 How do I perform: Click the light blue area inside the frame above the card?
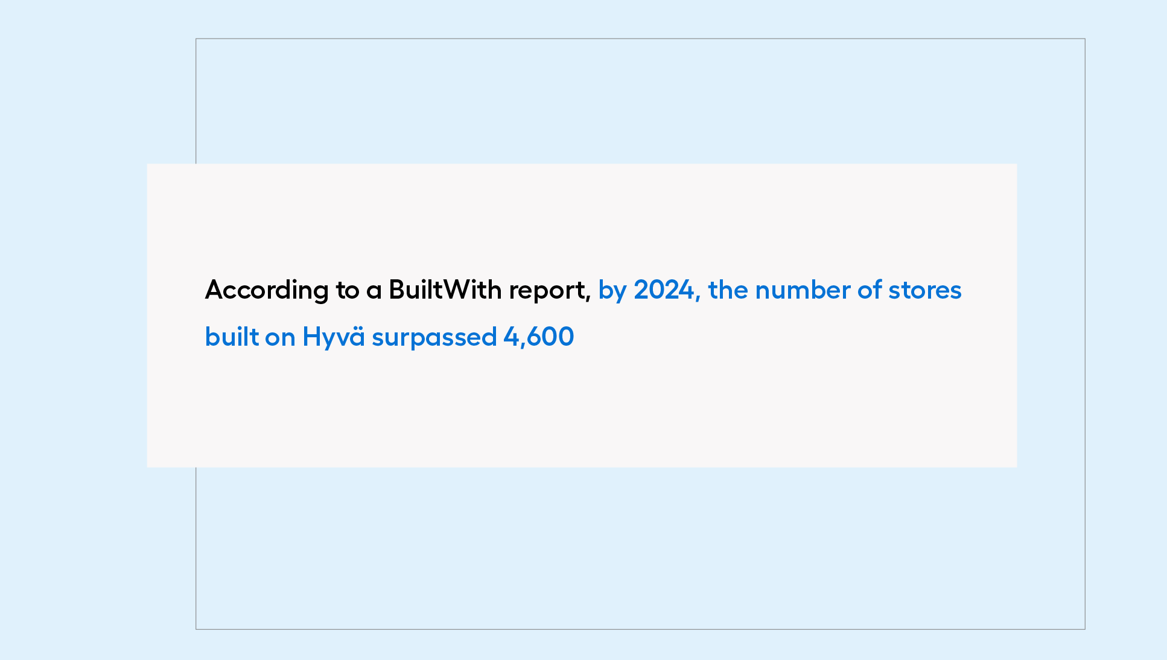(x=640, y=101)
